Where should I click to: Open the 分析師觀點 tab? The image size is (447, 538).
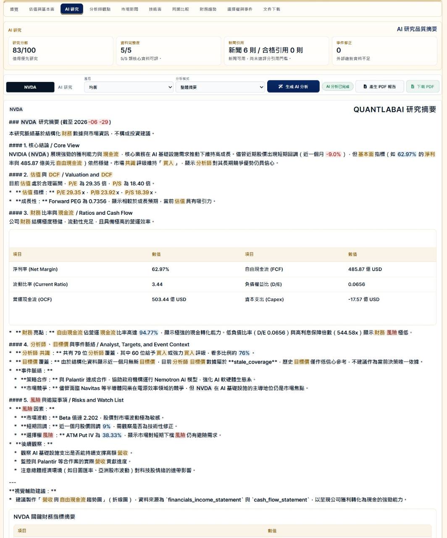pyautogui.click(x=100, y=9)
